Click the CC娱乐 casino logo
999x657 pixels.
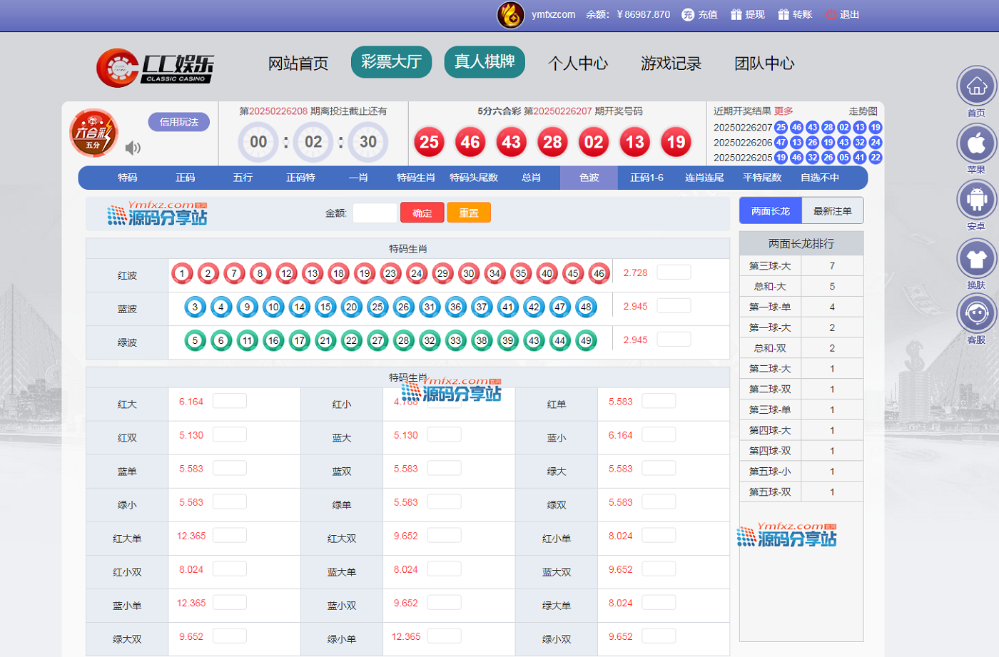click(156, 68)
